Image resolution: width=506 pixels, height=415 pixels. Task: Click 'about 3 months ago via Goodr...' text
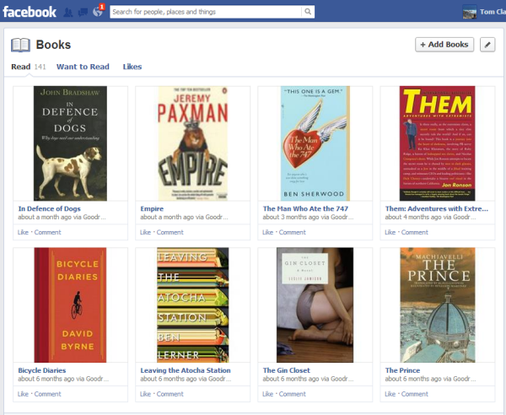(308, 217)
